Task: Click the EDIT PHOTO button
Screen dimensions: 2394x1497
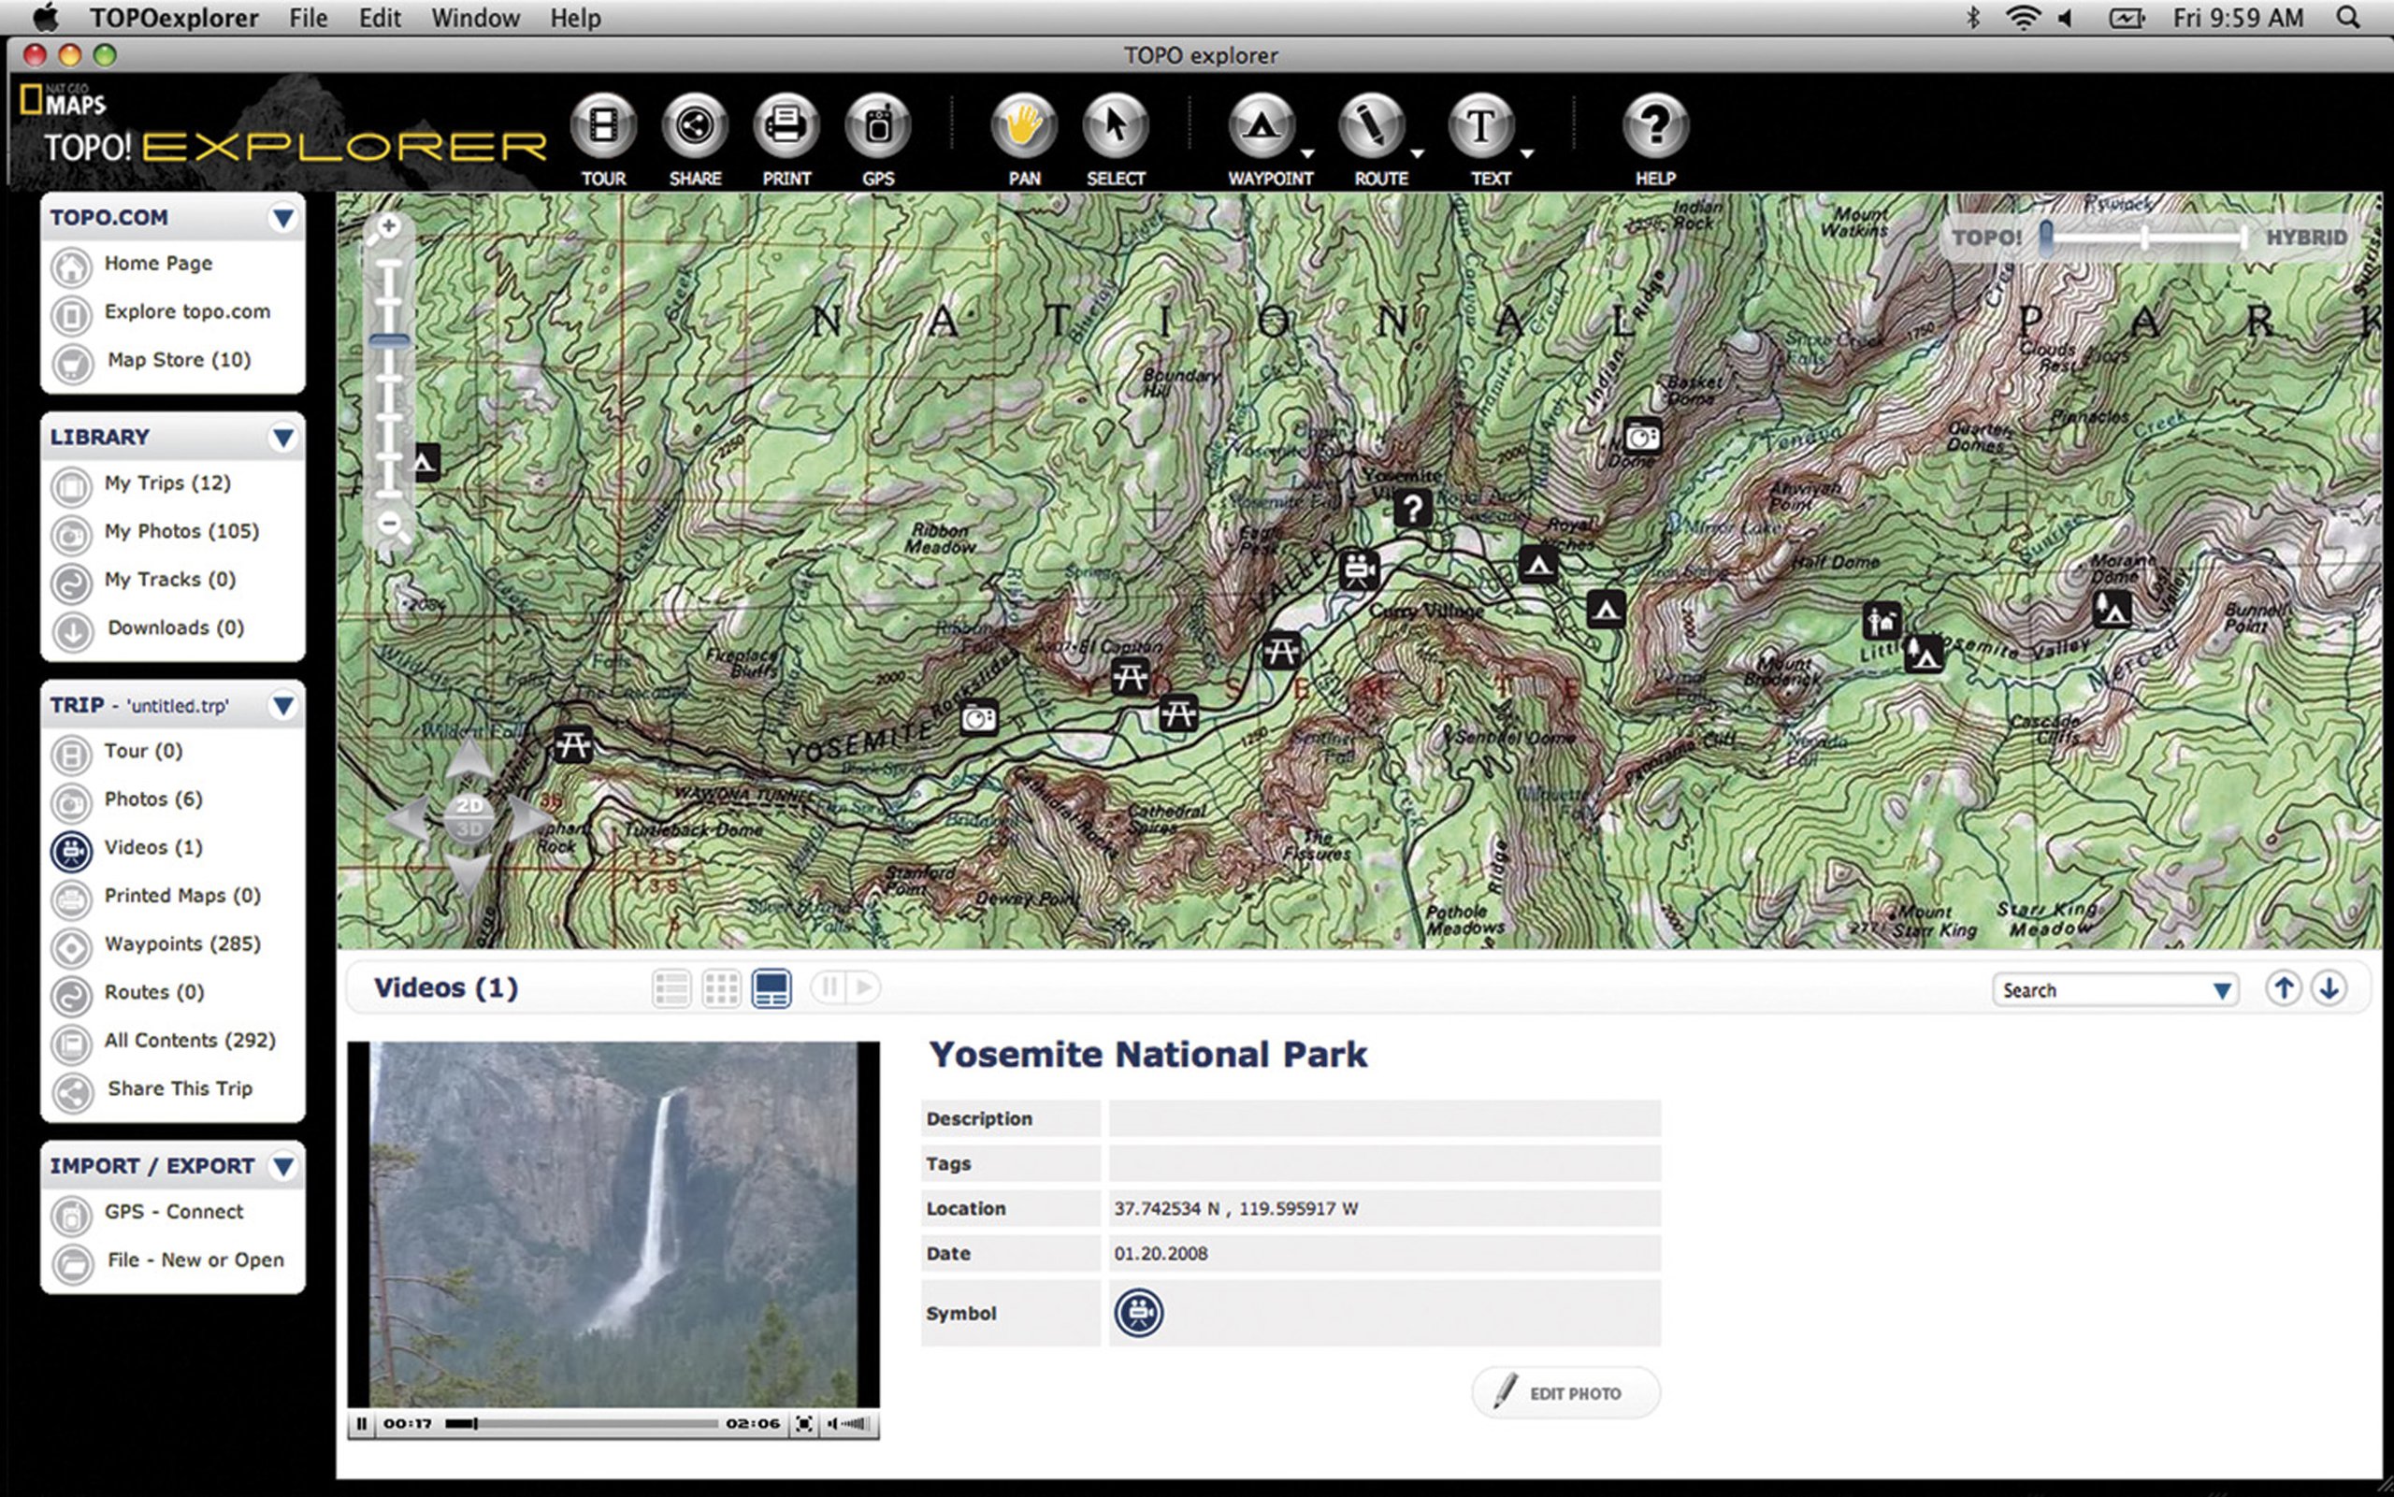Action: [x=1565, y=1393]
